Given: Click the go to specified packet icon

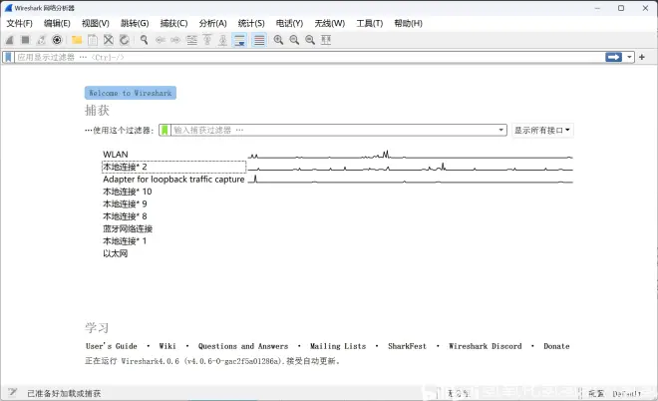Looking at the screenshot, I should (x=191, y=40).
